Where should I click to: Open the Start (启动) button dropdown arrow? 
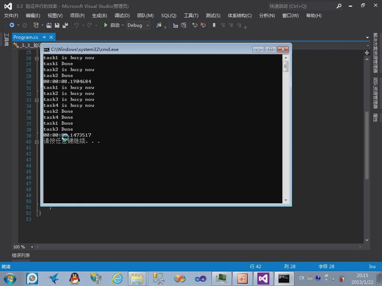pos(122,25)
